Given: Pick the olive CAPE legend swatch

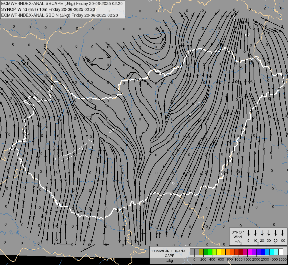Looking at the screenshot, I should tap(201, 252).
